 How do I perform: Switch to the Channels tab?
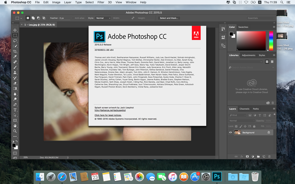[x=244, y=109]
